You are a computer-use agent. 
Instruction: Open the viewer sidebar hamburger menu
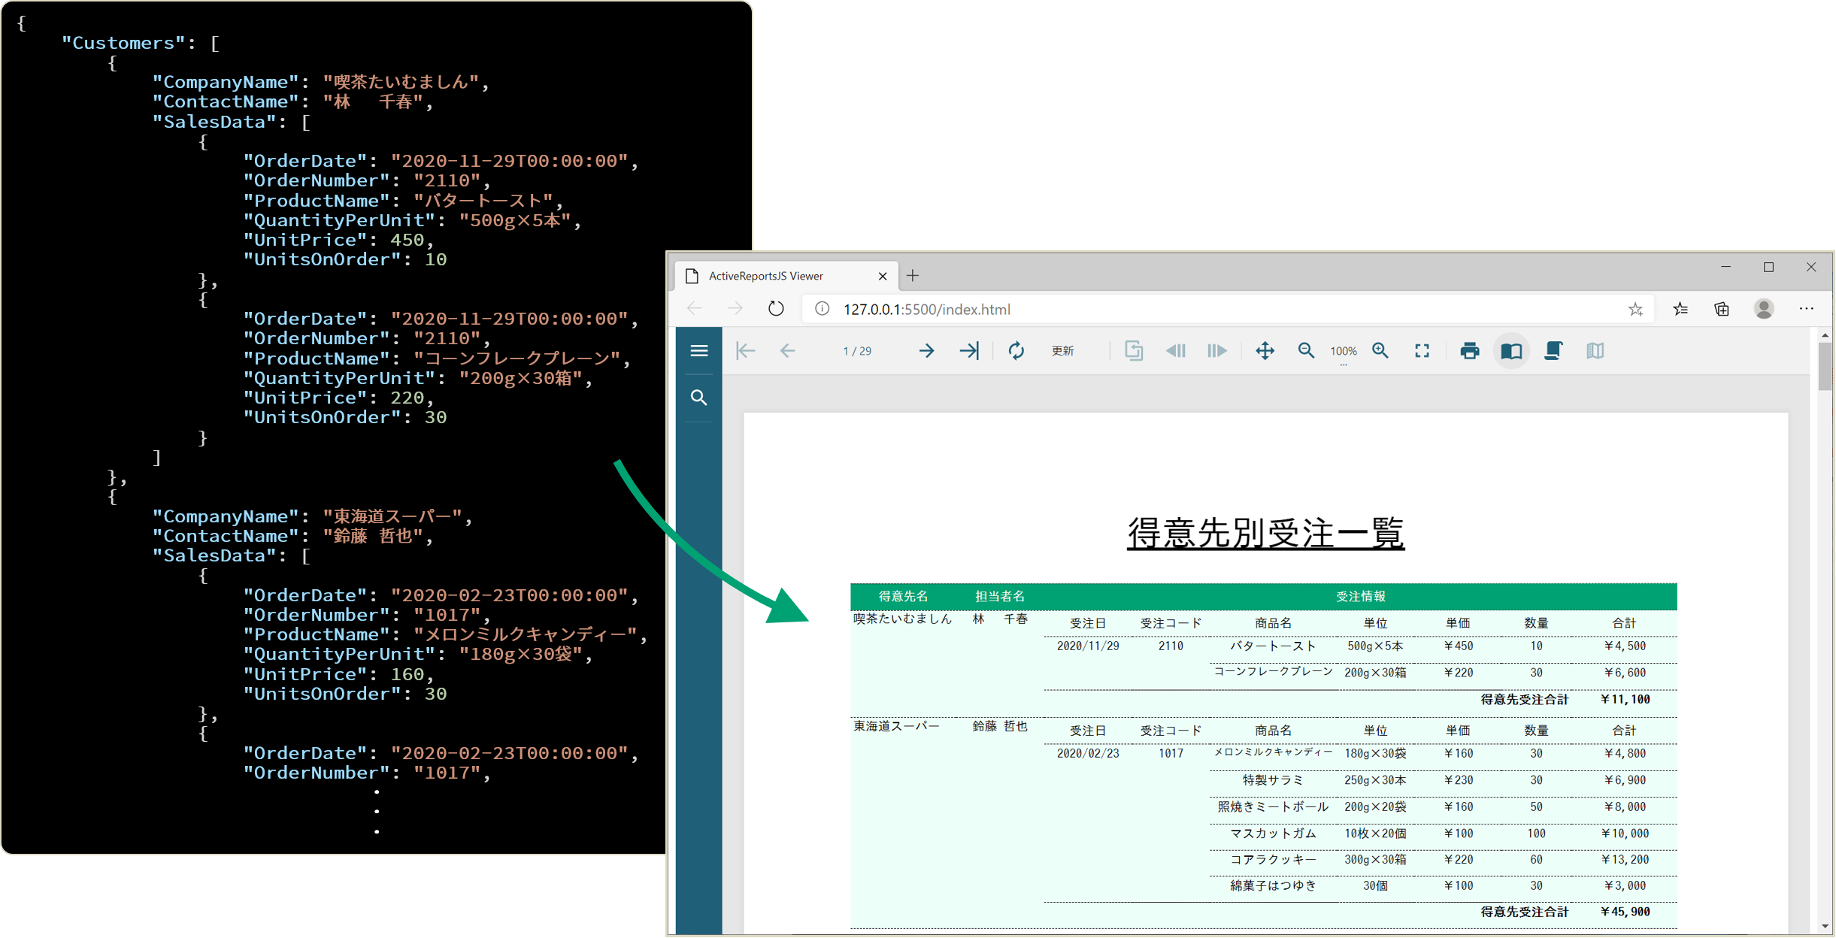click(x=698, y=351)
